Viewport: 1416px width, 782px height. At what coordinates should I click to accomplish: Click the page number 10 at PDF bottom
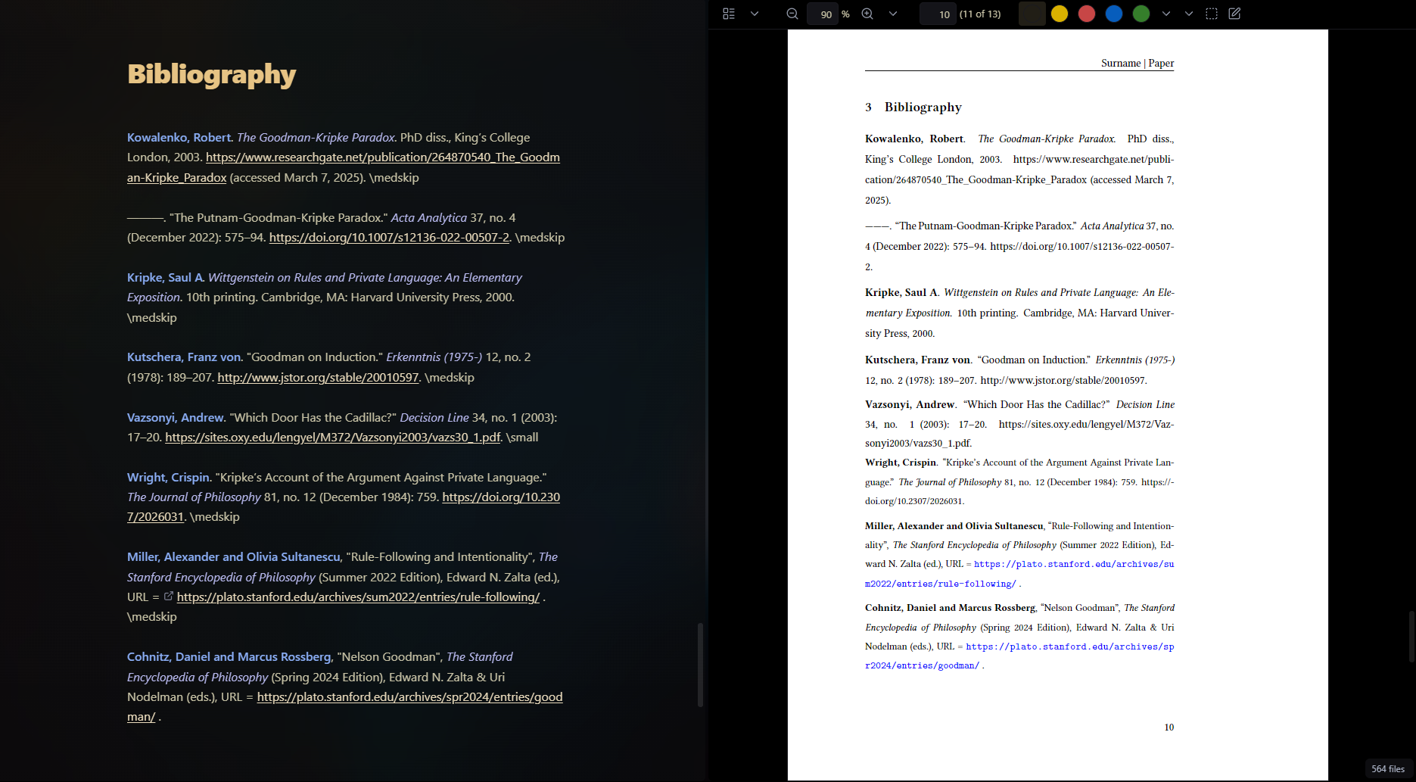(x=1169, y=727)
